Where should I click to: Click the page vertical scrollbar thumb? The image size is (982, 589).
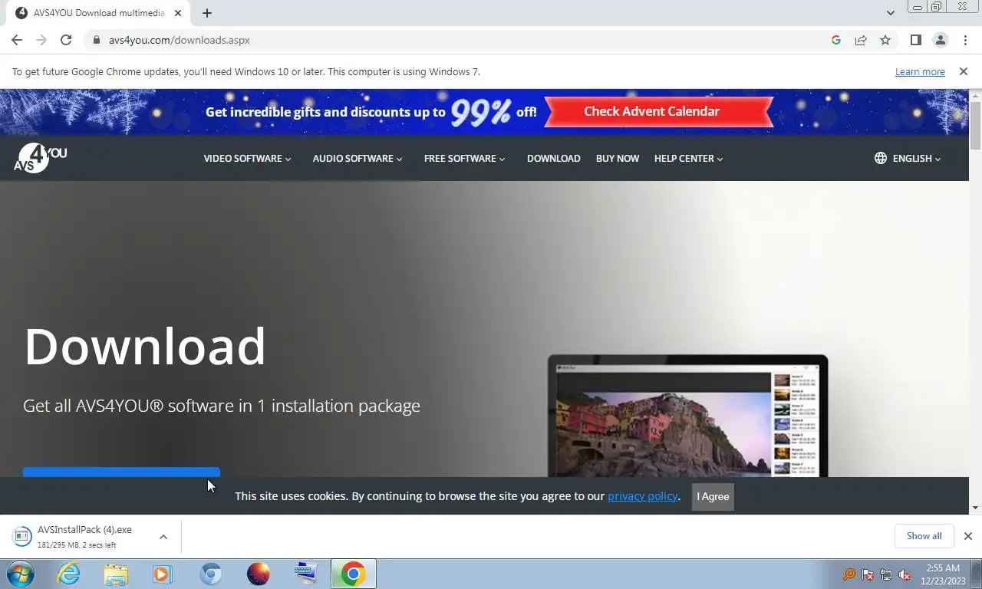point(975,125)
